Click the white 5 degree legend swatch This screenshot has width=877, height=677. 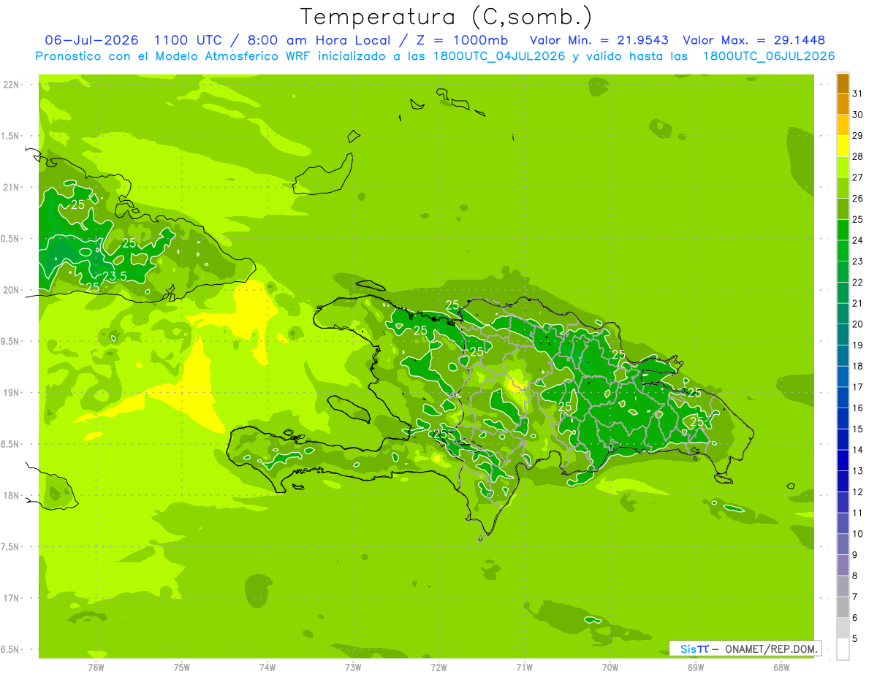tap(843, 649)
